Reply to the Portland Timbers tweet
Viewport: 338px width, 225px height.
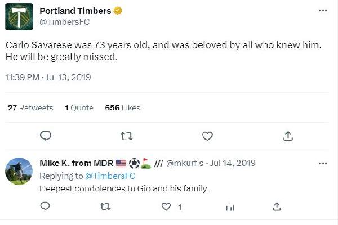click(x=46, y=136)
